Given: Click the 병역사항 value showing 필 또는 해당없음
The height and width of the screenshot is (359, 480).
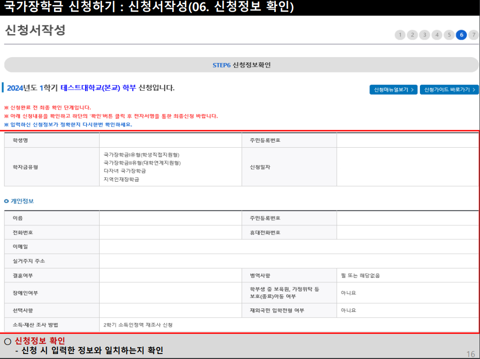Looking at the screenshot, I should point(360,275).
